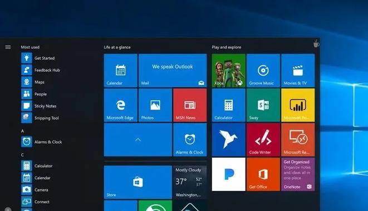Open the Get Office tile
Viewport: 368px width, 211px height.
pos(263,174)
